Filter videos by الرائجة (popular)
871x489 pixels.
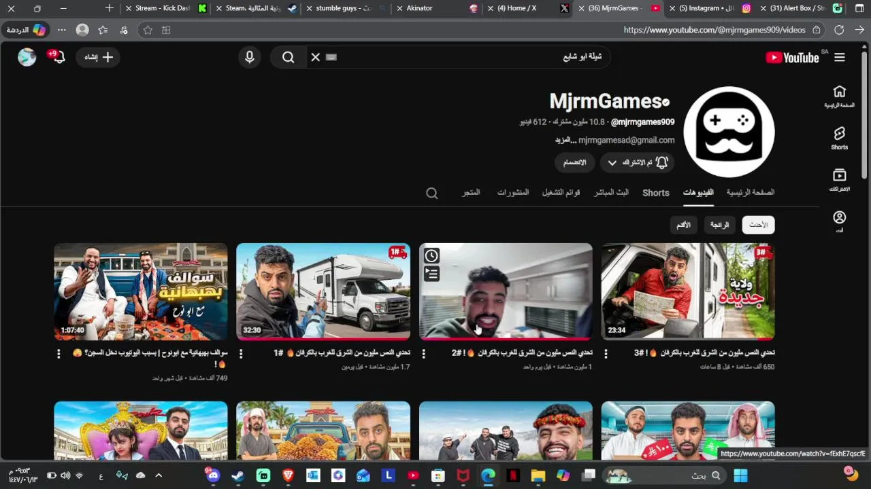click(x=719, y=225)
